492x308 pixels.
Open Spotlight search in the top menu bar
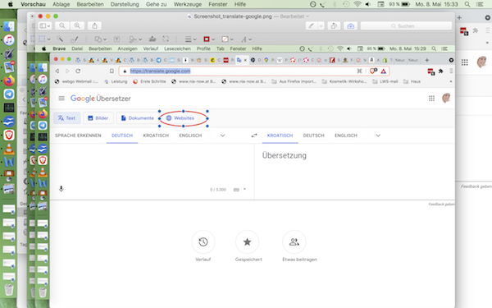pyautogui.click(x=467, y=4)
